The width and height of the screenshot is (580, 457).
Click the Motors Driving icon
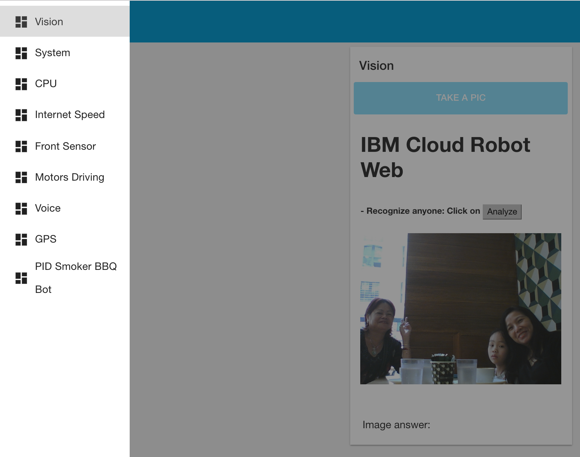click(21, 177)
